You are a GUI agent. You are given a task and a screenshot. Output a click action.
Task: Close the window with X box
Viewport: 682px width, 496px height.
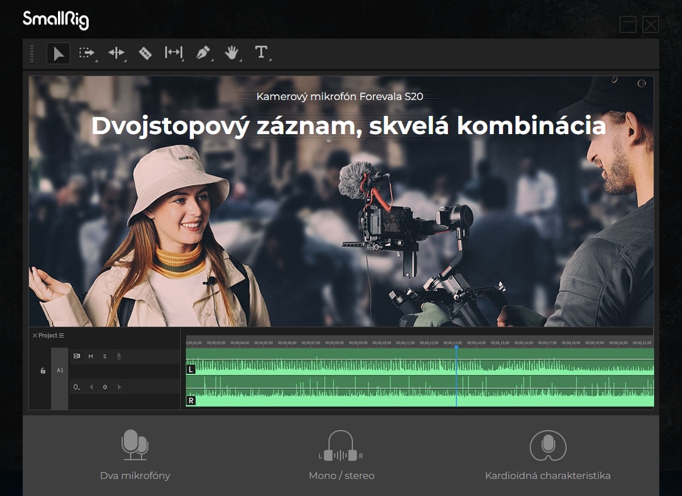tap(651, 24)
